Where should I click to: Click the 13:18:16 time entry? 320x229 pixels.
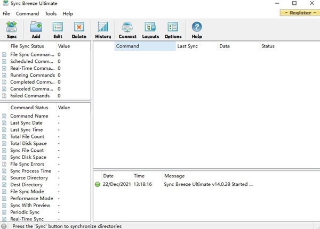pos(142,184)
